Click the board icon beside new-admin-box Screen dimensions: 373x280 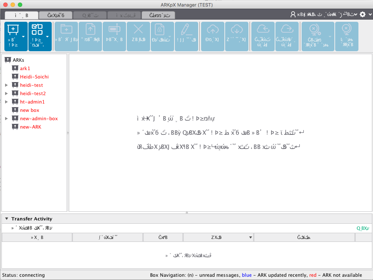15,118
